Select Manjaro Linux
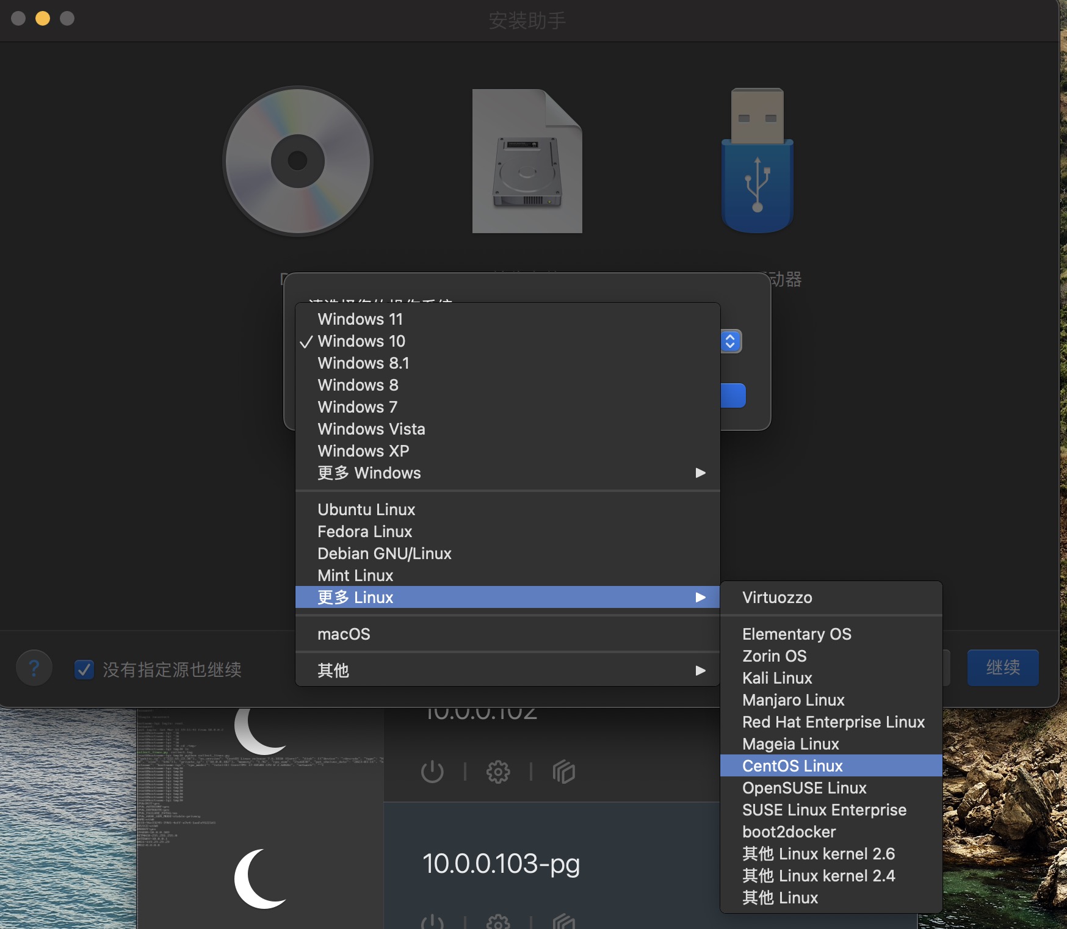 pyautogui.click(x=831, y=700)
